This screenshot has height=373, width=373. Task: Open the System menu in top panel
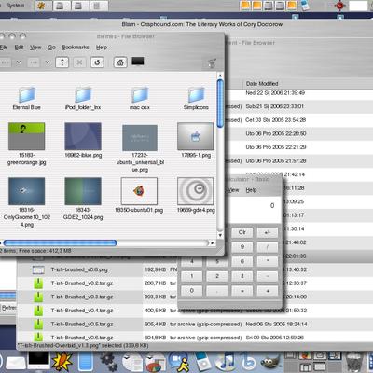coord(15,6)
